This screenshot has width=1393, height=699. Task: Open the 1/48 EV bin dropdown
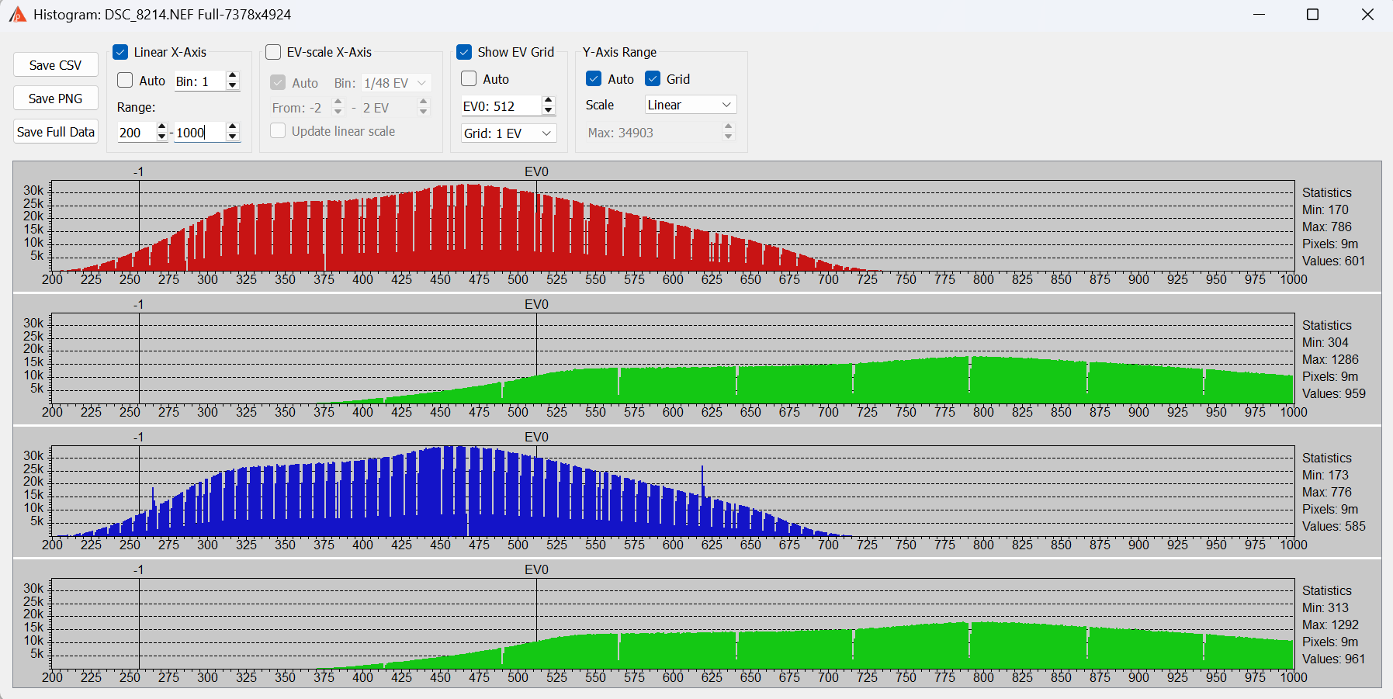pyautogui.click(x=396, y=83)
